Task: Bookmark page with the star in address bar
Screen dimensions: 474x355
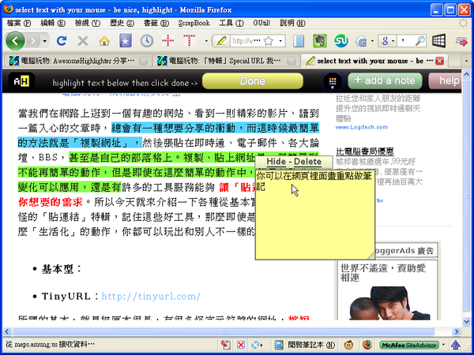Action: [x=269, y=41]
